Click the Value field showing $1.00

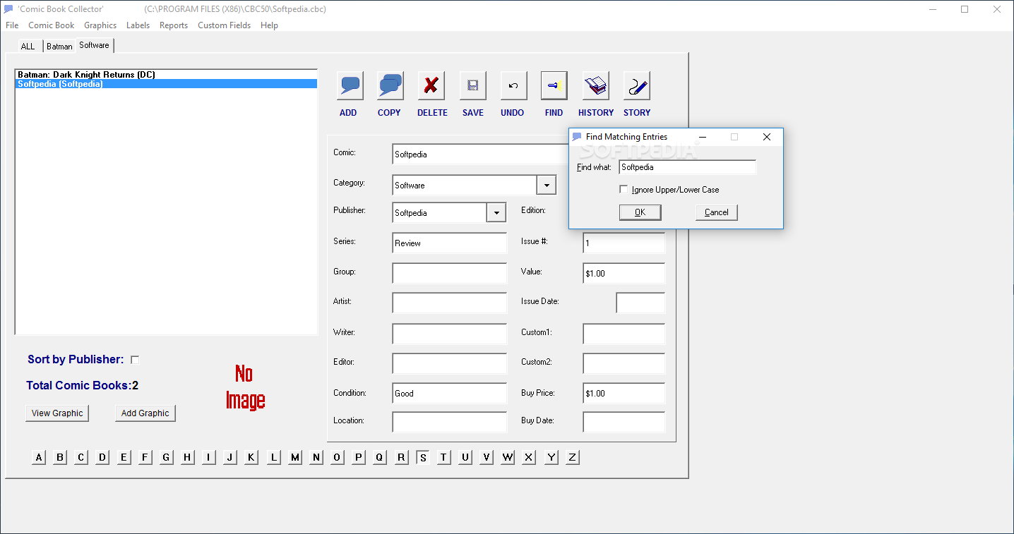pos(624,273)
